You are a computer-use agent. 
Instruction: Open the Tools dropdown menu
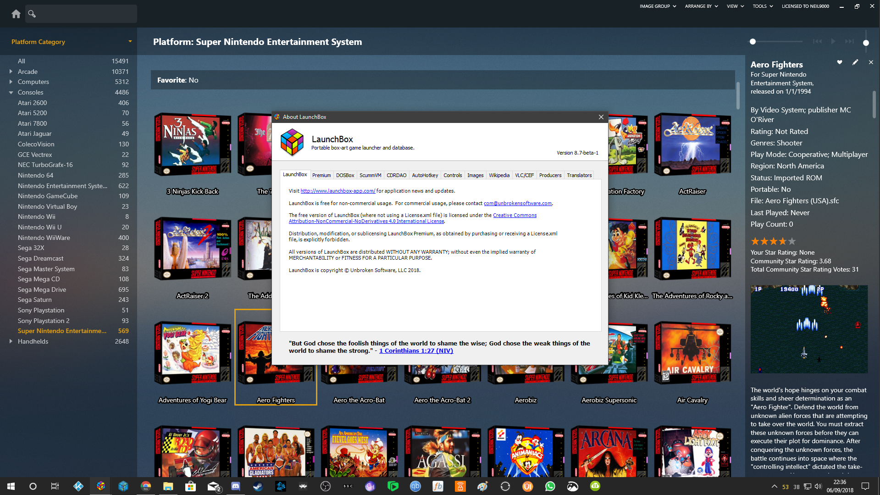(x=763, y=6)
